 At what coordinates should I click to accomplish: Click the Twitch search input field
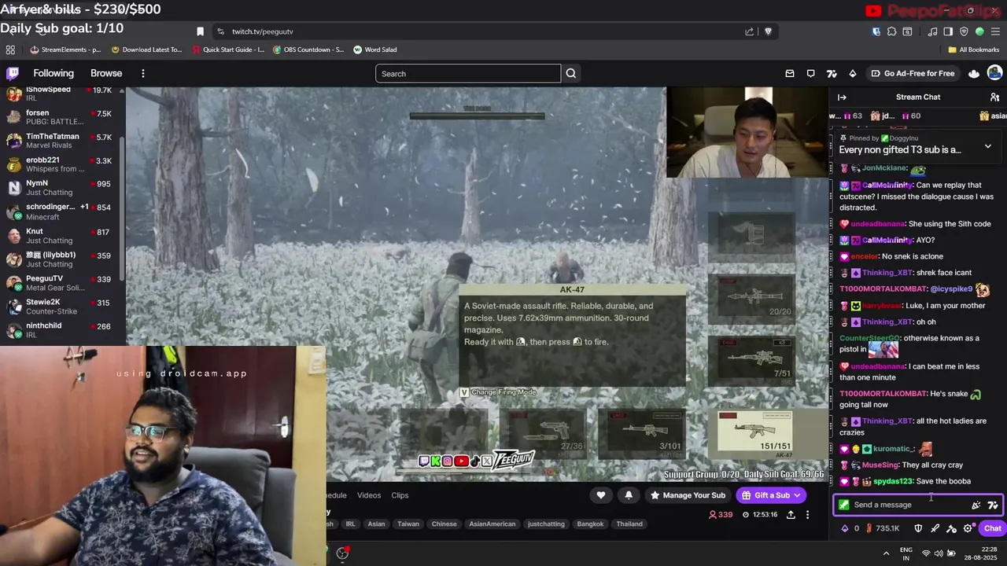click(x=468, y=74)
